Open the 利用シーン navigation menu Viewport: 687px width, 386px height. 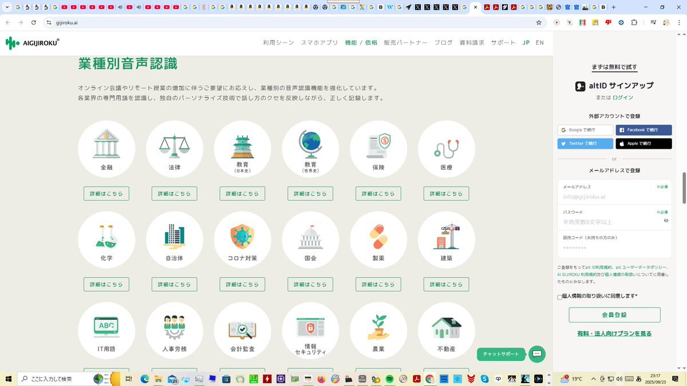(x=278, y=43)
